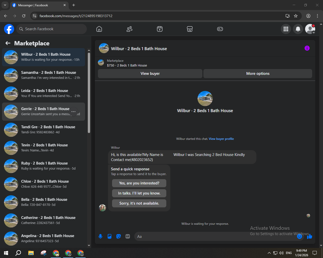Open the account profile avatar menu
Viewport: 323px width, 258px height.
pyautogui.click(x=310, y=29)
